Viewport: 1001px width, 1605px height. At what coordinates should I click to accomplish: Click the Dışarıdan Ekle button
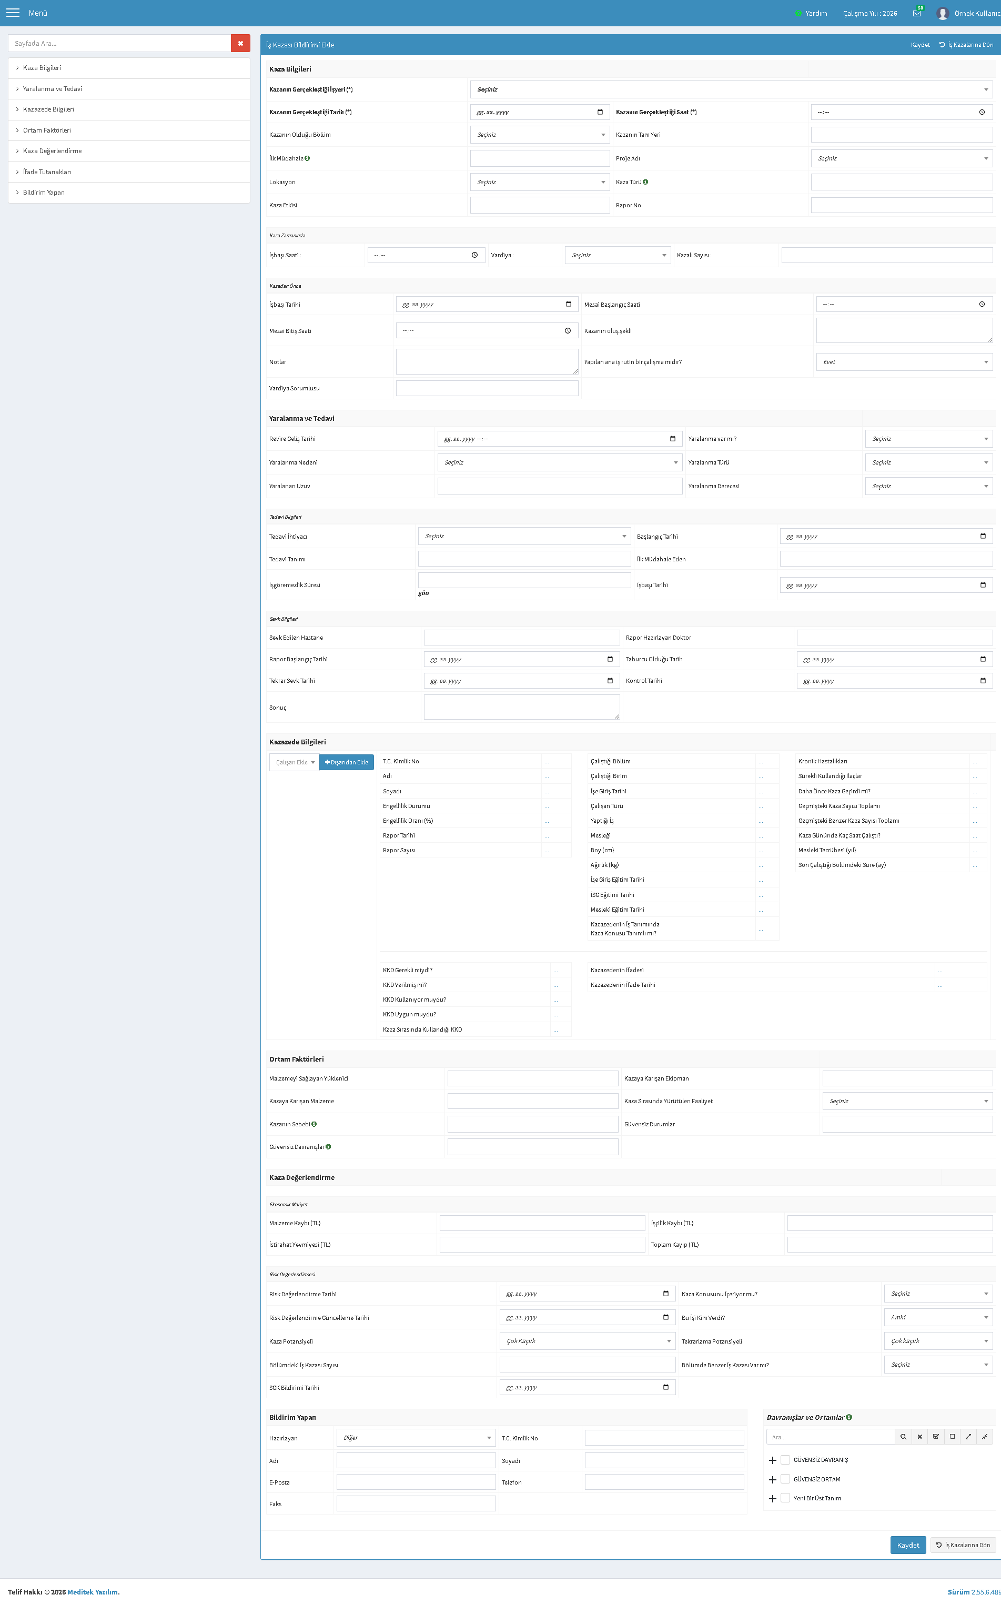(346, 762)
